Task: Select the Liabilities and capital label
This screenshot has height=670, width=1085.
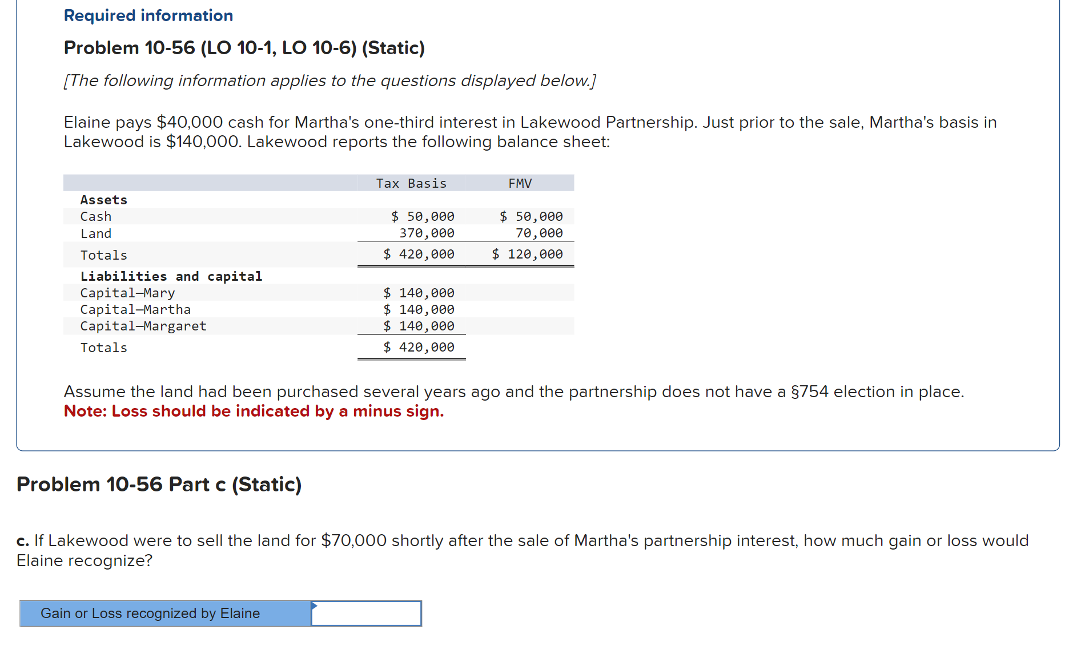Action: pyautogui.click(x=171, y=276)
